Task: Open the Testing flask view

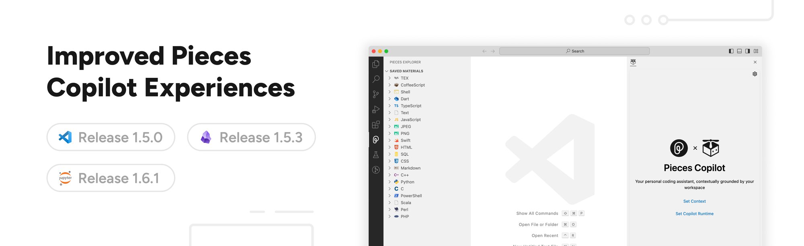Action: (376, 155)
